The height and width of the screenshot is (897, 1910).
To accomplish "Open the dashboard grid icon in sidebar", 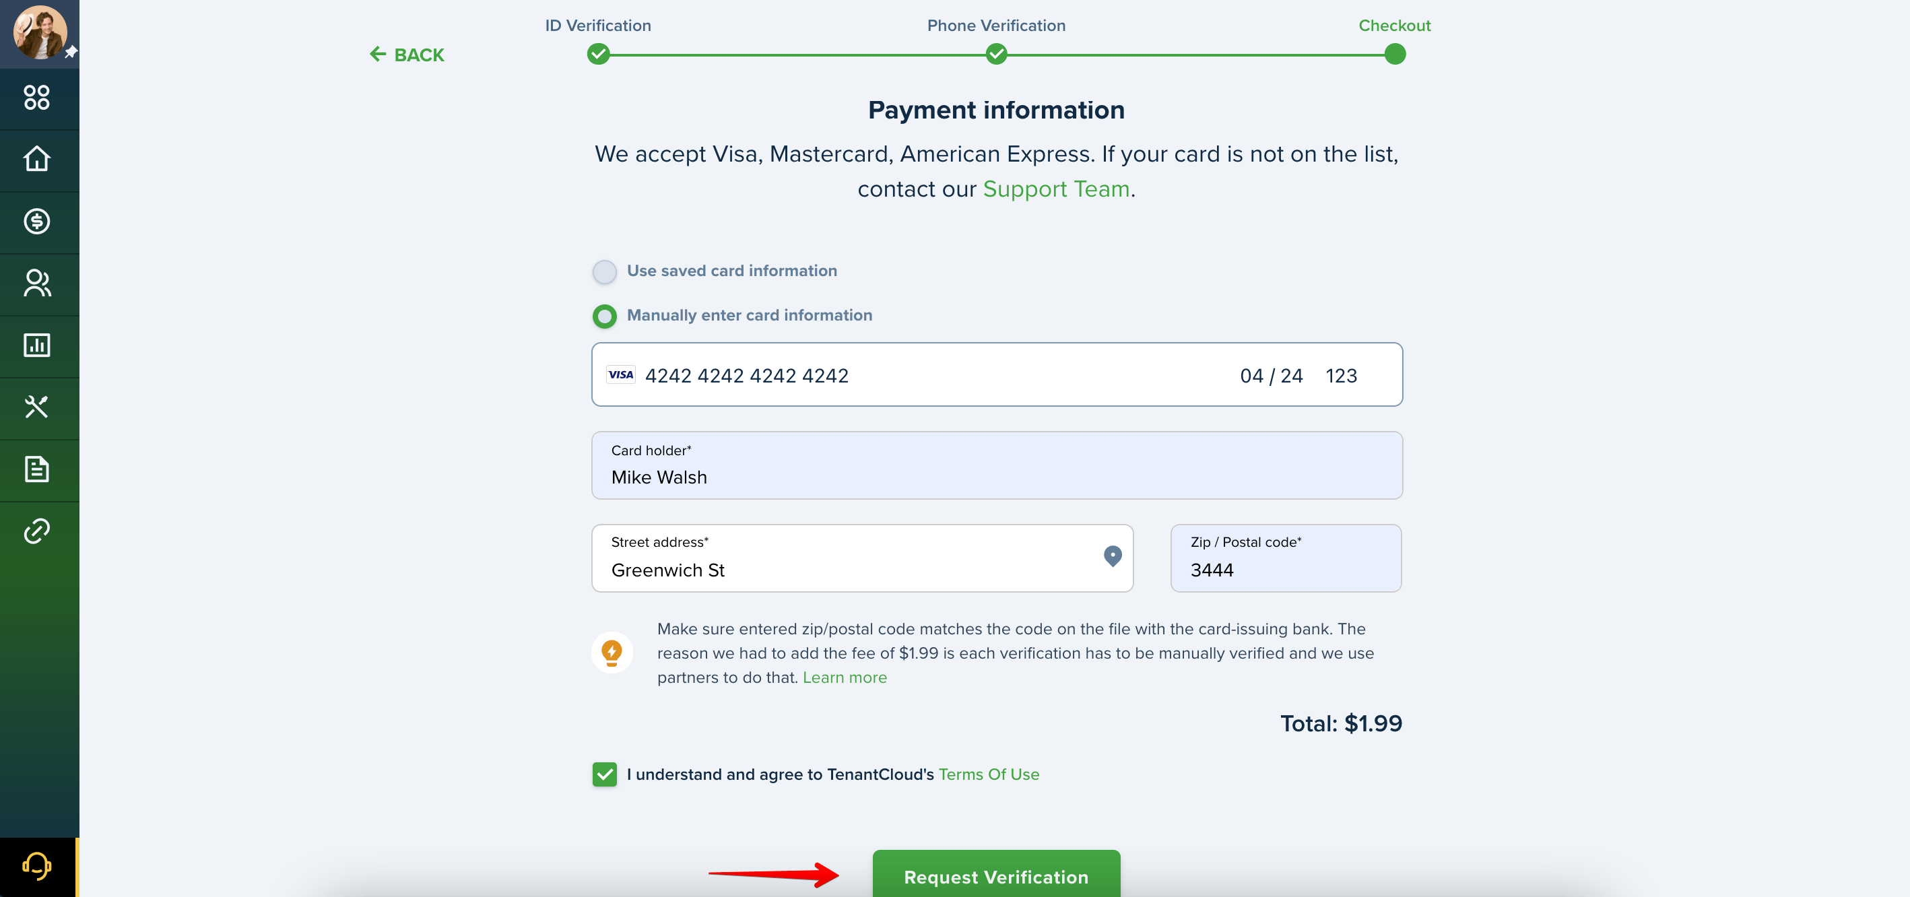I will (36, 97).
